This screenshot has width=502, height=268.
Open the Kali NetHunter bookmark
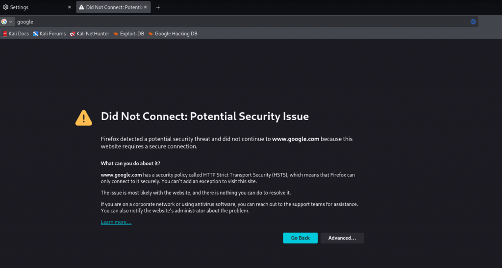(90, 34)
